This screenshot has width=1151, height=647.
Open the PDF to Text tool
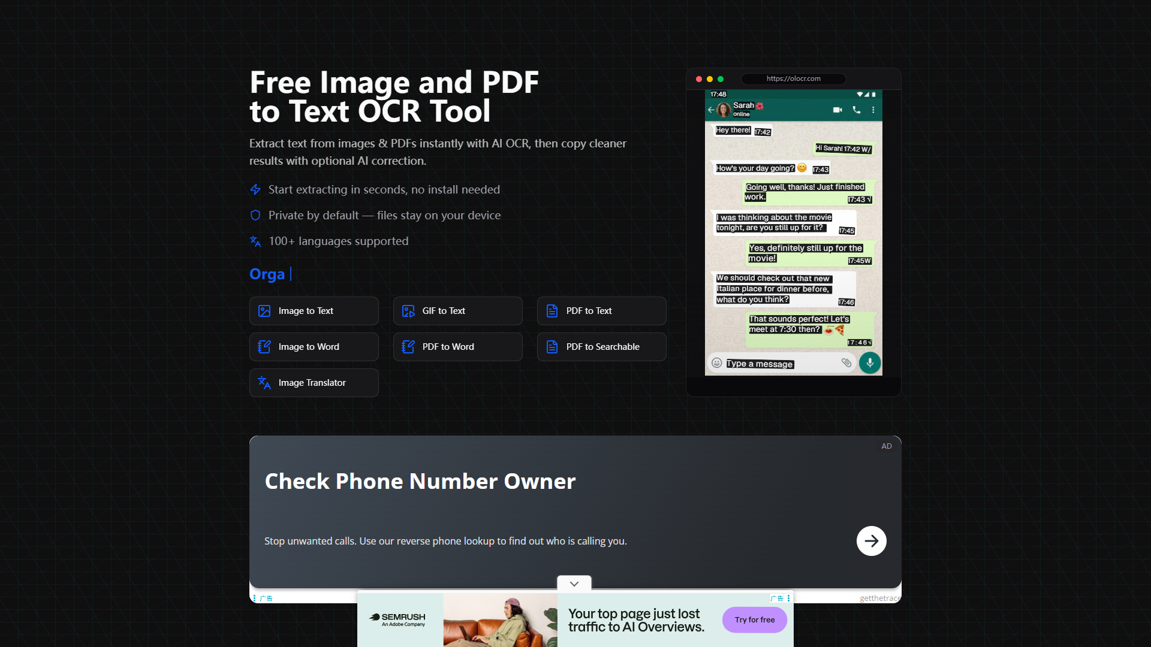601,311
